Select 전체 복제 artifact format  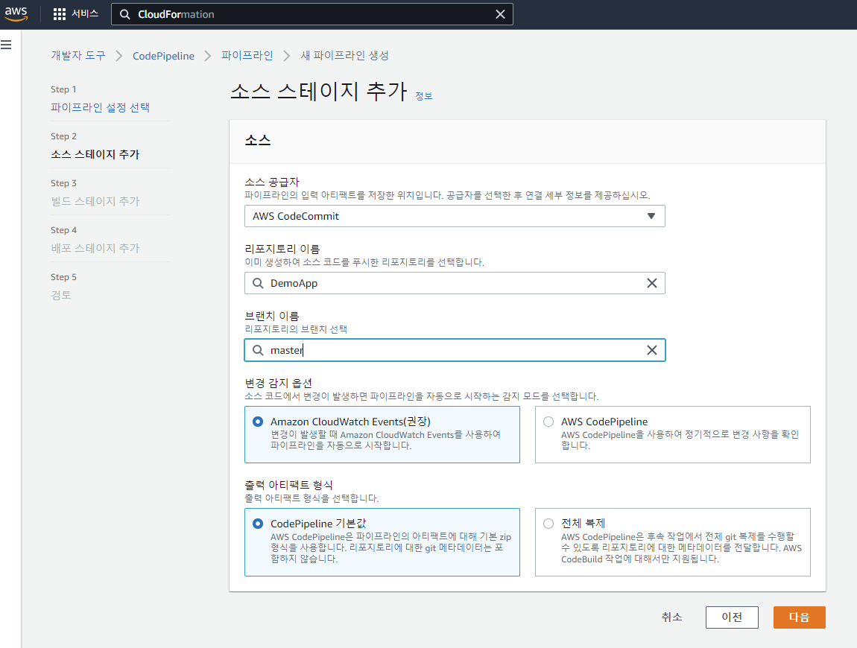(x=673, y=542)
